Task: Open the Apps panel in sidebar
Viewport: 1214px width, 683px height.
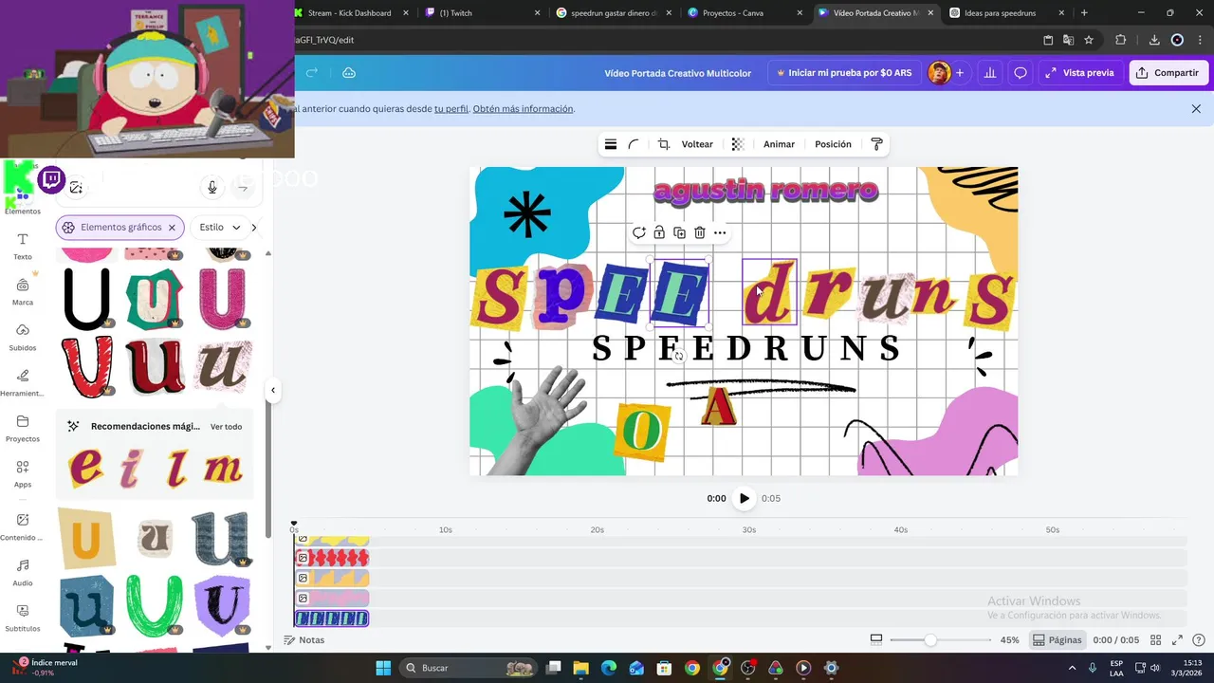Action: pos(23,473)
